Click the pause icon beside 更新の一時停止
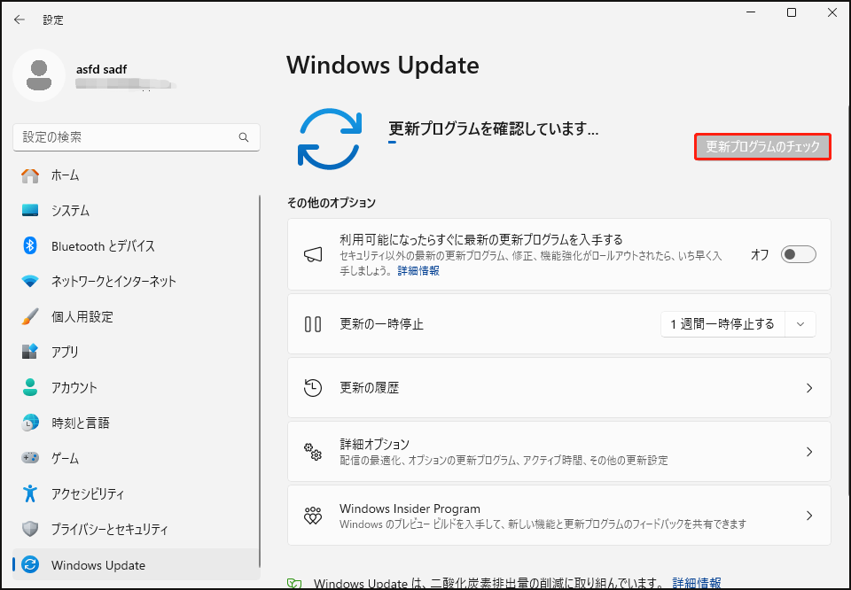The image size is (851, 590). [x=313, y=324]
